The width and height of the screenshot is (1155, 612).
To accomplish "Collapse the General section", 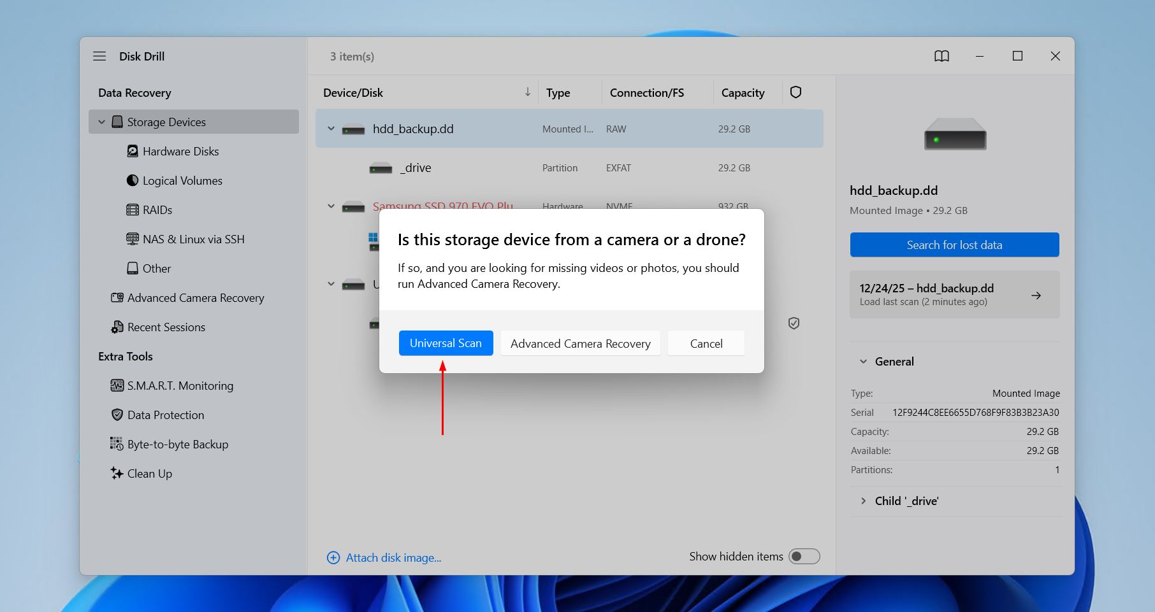I will pyautogui.click(x=863, y=362).
